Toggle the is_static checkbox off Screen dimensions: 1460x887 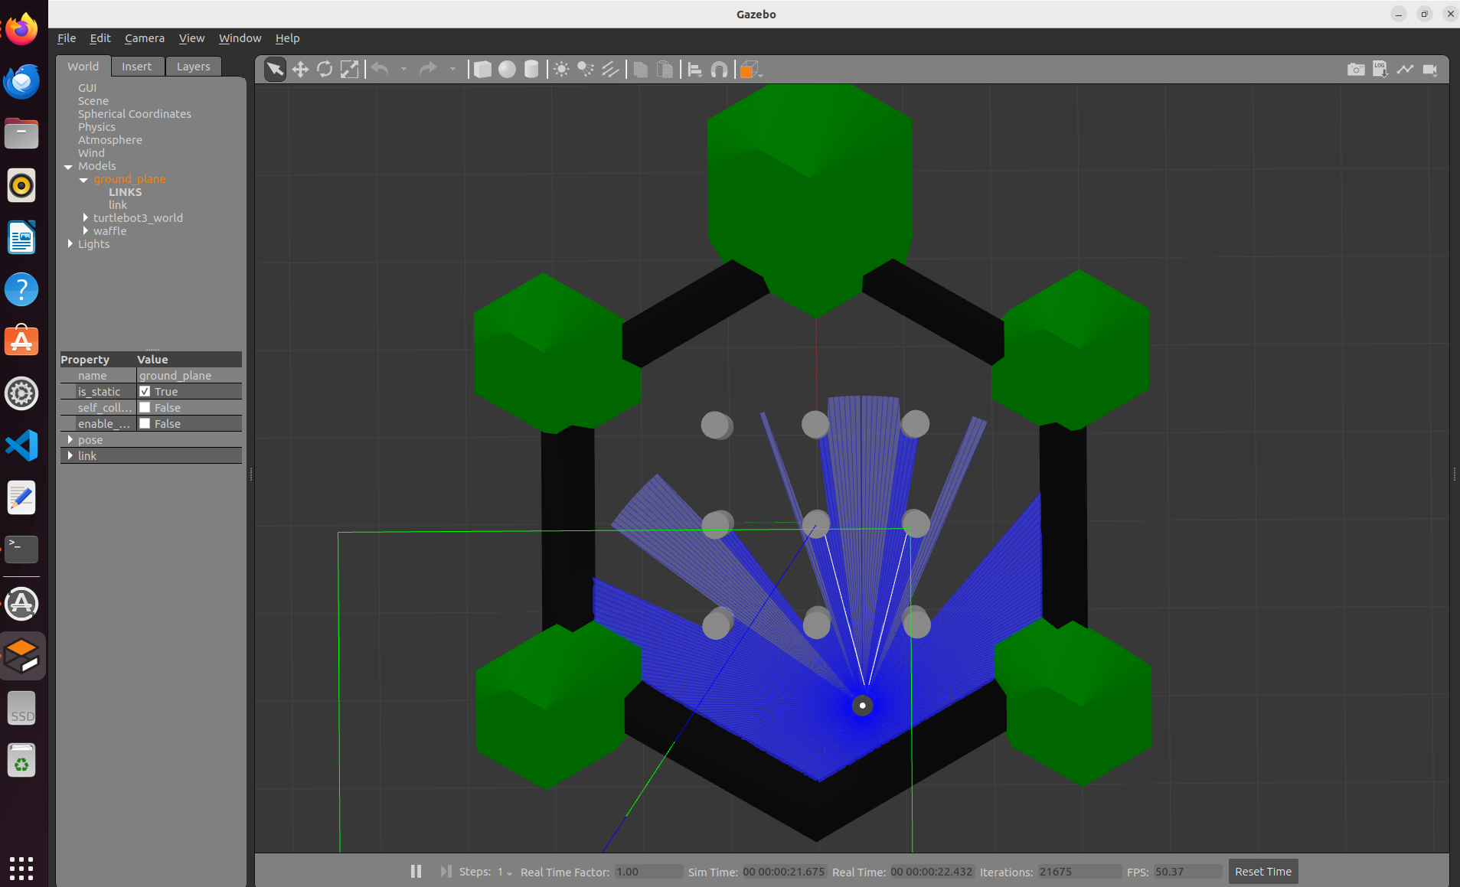pyautogui.click(x=146, y=391)
